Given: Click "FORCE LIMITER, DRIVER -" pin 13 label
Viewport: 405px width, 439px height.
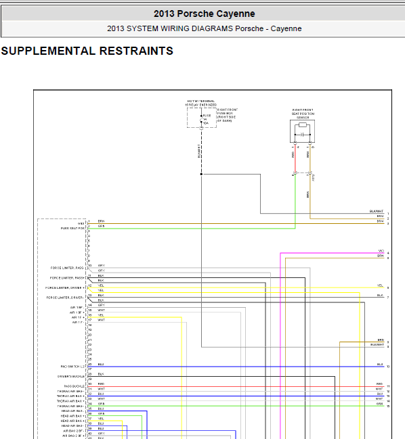Looking at the screenshot, I should 65,298.
